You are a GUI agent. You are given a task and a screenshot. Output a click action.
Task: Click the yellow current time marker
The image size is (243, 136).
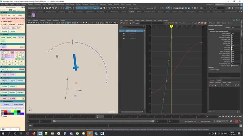[x=171, y=26]
